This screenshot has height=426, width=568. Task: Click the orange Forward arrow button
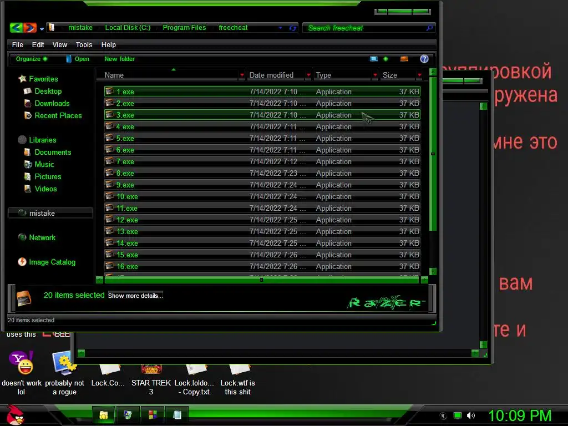coord(30,28)
